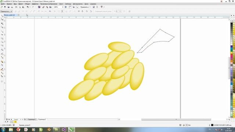Open the Файл menu
Image resolution: width=235 pixels, height=132 pixels.
[x=3, y=4]
